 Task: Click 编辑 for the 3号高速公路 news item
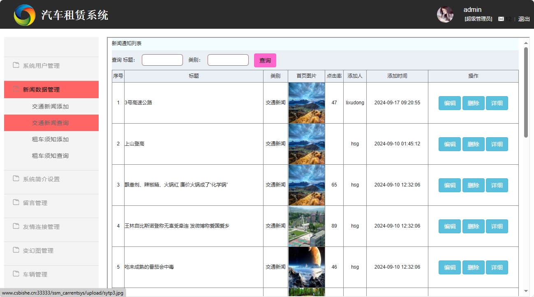pos(449,103)
